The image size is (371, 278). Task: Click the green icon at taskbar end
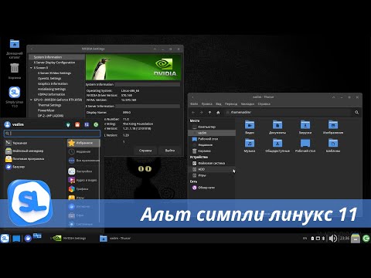(x=366, y=239)
